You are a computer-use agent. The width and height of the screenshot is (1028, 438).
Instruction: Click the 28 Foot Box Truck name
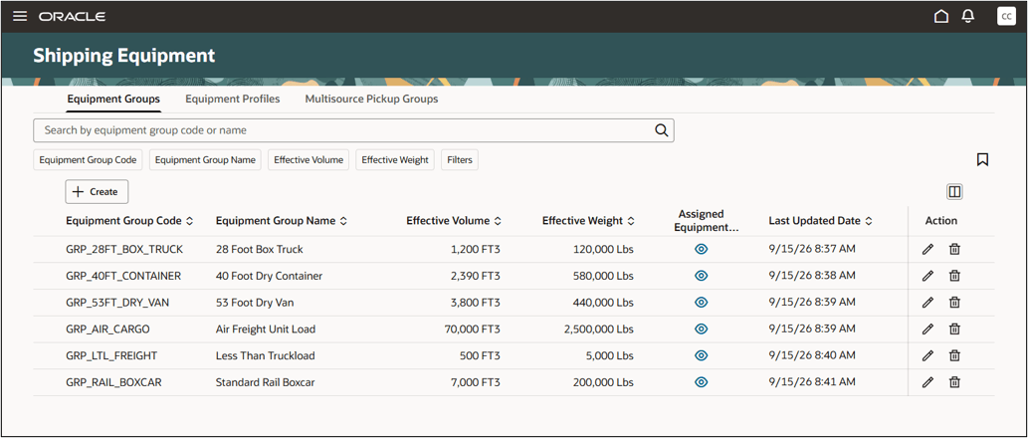[x=259, y=249]
